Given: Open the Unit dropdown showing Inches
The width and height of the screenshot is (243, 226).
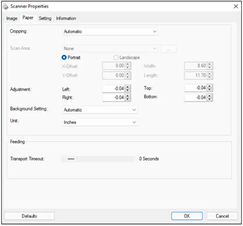Looking at the screenshot, I should (x=100, y=122).
